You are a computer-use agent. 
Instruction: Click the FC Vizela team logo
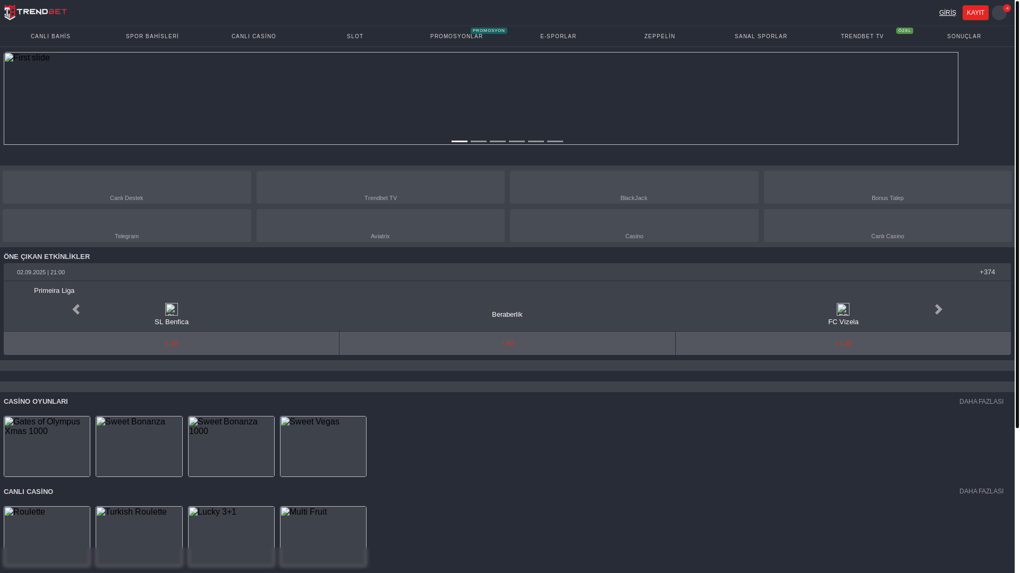[x=843, y=309]
